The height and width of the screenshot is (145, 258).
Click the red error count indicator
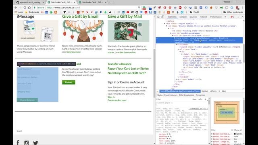tap(233, 17)
